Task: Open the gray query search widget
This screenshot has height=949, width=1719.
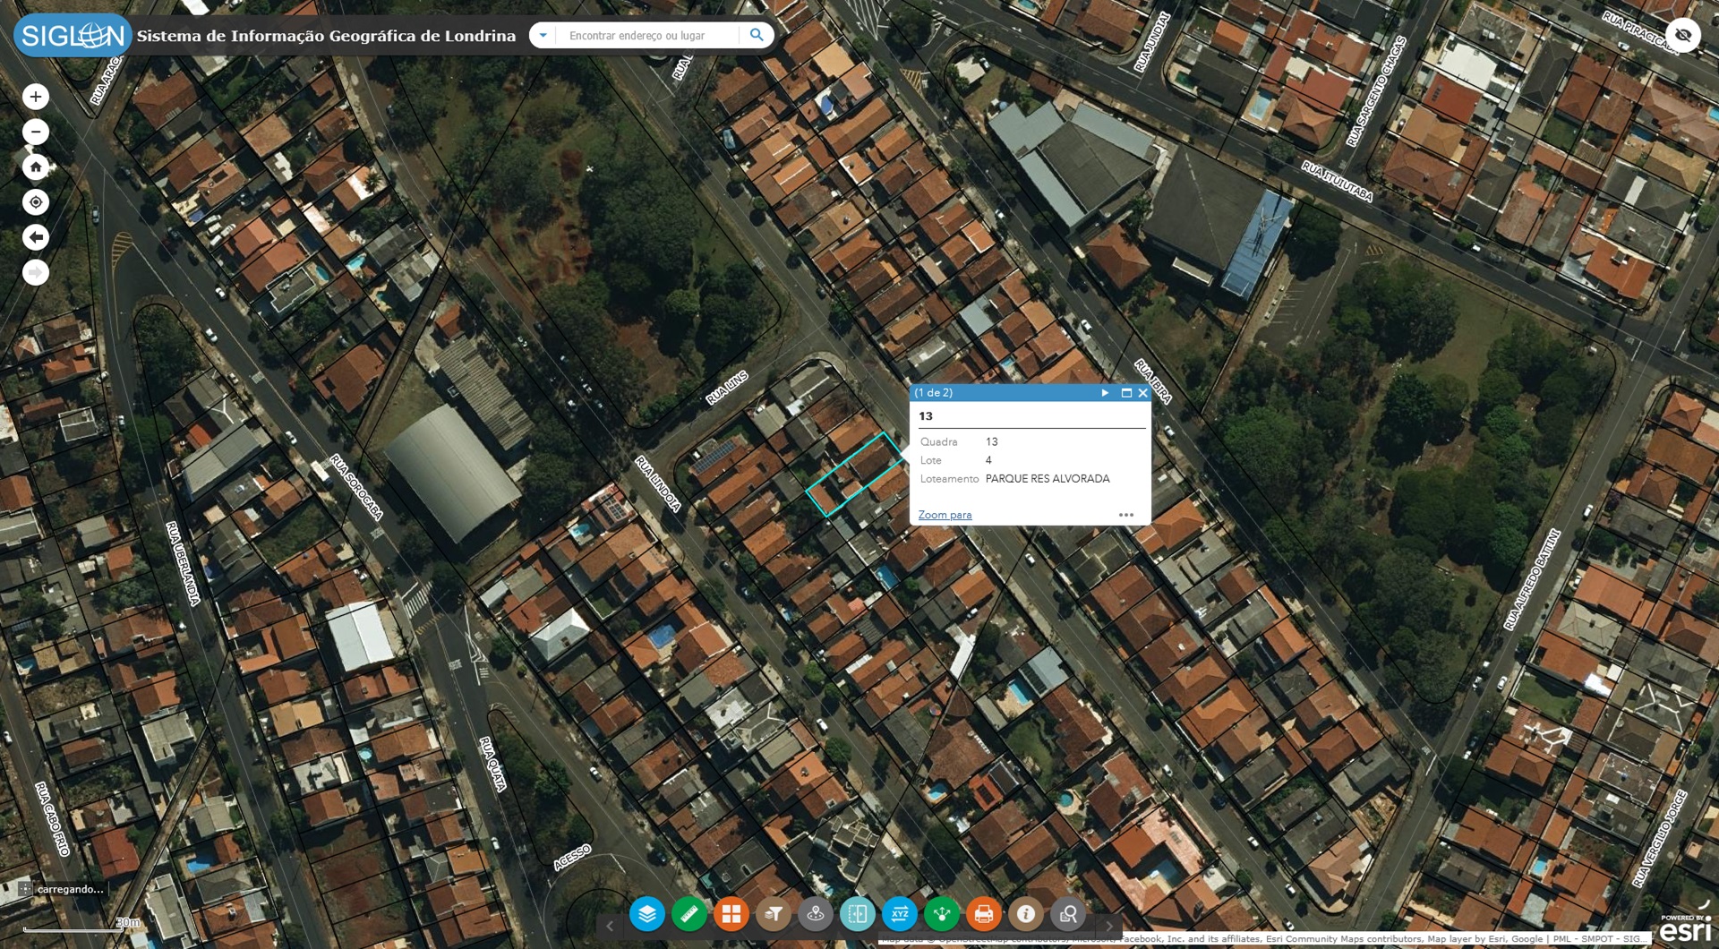Action: (x=1068, y=914)
